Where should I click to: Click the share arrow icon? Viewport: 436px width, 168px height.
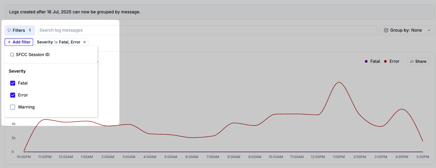(x=412, y=61)
